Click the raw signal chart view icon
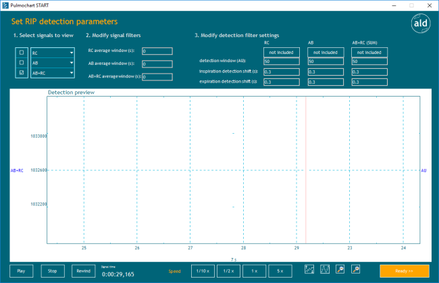Screen dimensions: 439x283 pyautogui.click(x=309, y=269)
